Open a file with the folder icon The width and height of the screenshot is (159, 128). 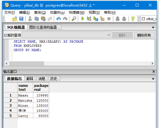pyautogui.click(x=15, y=19)
